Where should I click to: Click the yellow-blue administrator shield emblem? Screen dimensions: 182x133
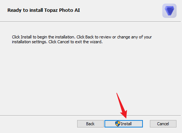click(x=118, y=124)
